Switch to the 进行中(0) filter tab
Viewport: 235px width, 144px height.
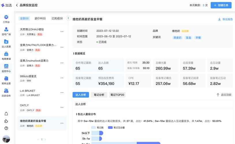(x=40, y=18)
